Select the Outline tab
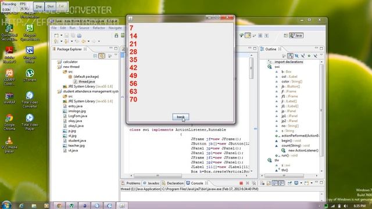 pyautogui.click(x=271, y=49)
